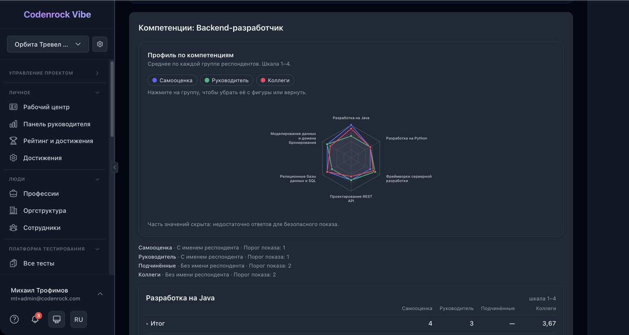This screenshot has height=335, width=629.
Task: Click the Фреймворки серверной разработки axis label
Action: coord(409,179)
